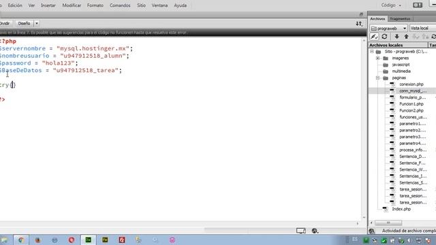Select Index.php in the file tree
436x245 pixels.
[x=401, y=209]
